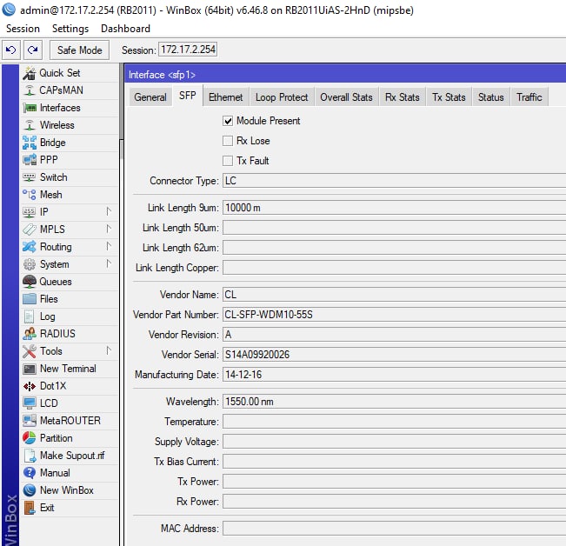Open the Files browser
Screen dimensions: 566x546
tap(70, 299)
